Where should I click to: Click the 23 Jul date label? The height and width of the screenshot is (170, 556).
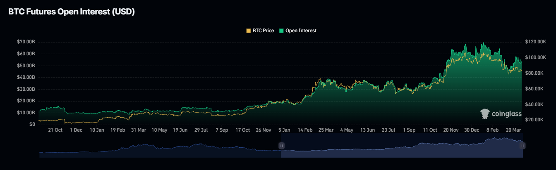point(388,130)
